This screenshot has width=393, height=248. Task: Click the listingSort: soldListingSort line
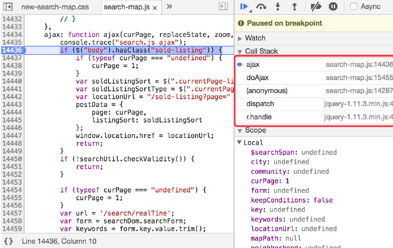tap(147, 120)
